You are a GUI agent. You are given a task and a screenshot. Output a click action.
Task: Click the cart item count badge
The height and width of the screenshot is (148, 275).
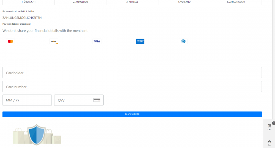(x=273, y=123)
